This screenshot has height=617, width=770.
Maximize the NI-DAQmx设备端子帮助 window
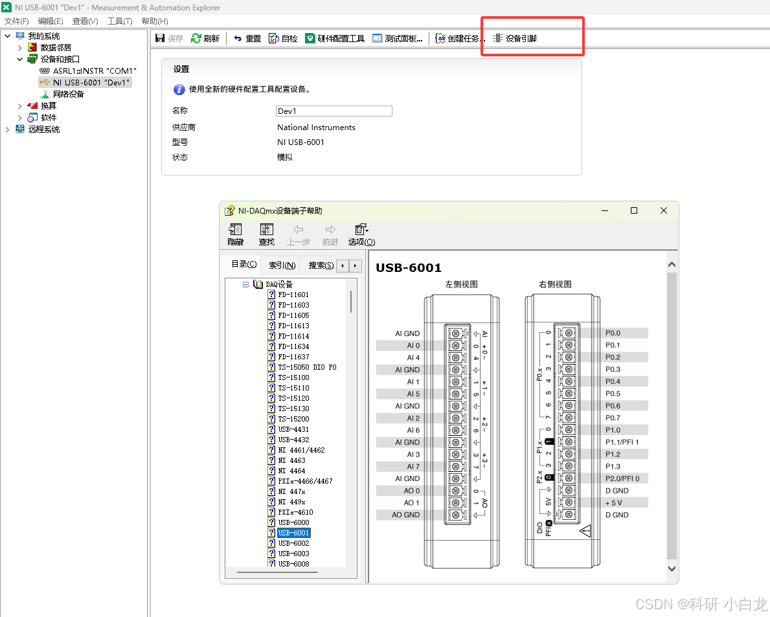pyautogui.click(x=634, y=210)
